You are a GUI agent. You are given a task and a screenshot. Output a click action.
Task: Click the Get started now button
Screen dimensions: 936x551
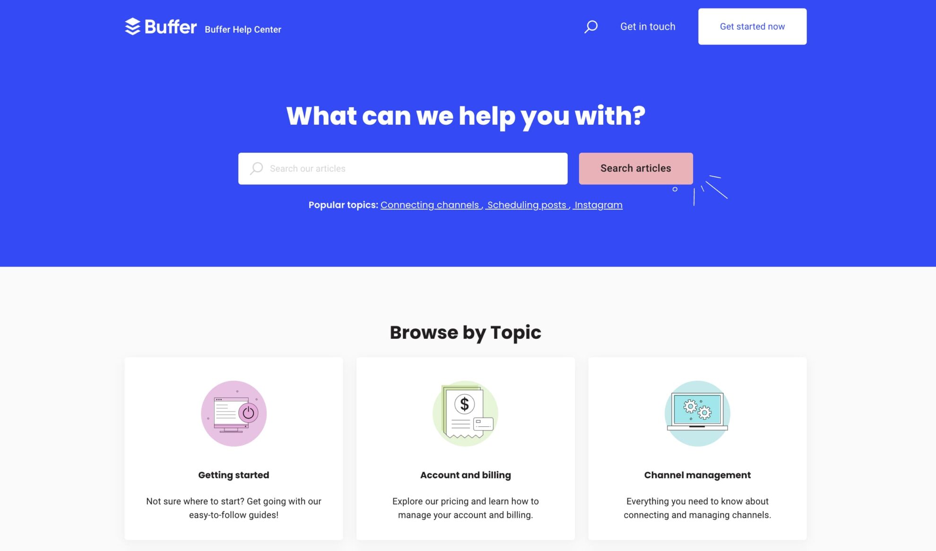point(752,26)
